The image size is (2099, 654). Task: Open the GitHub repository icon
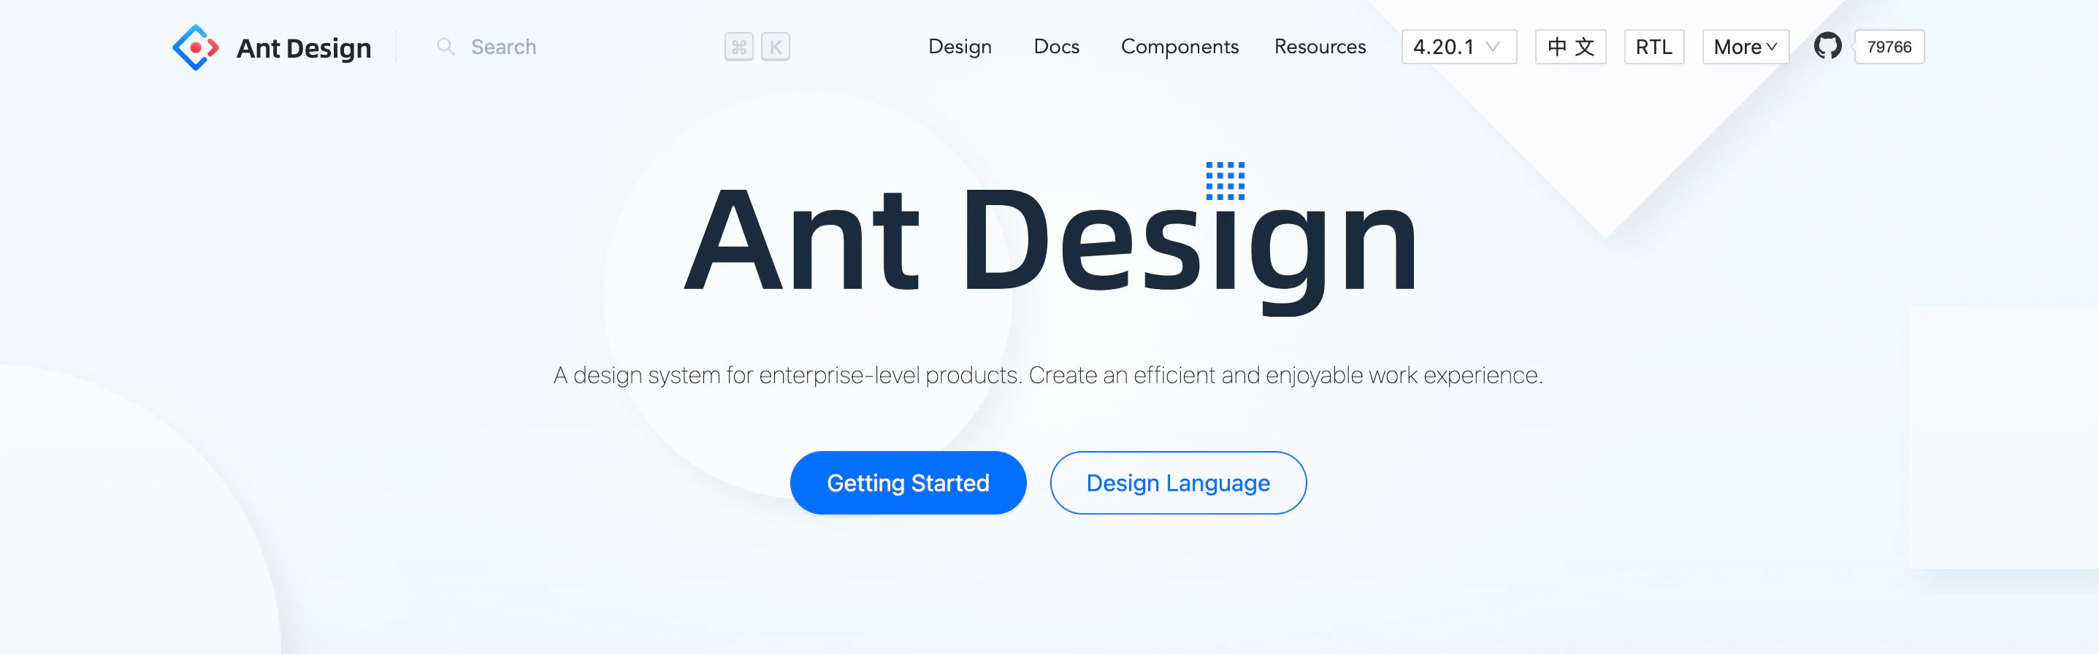[x=1827, y=45]
